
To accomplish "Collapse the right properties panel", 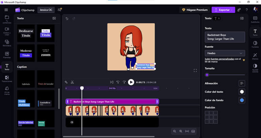I will [242, 18].
